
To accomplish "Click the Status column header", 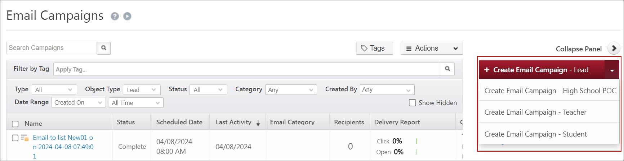I will pos(126,122).
